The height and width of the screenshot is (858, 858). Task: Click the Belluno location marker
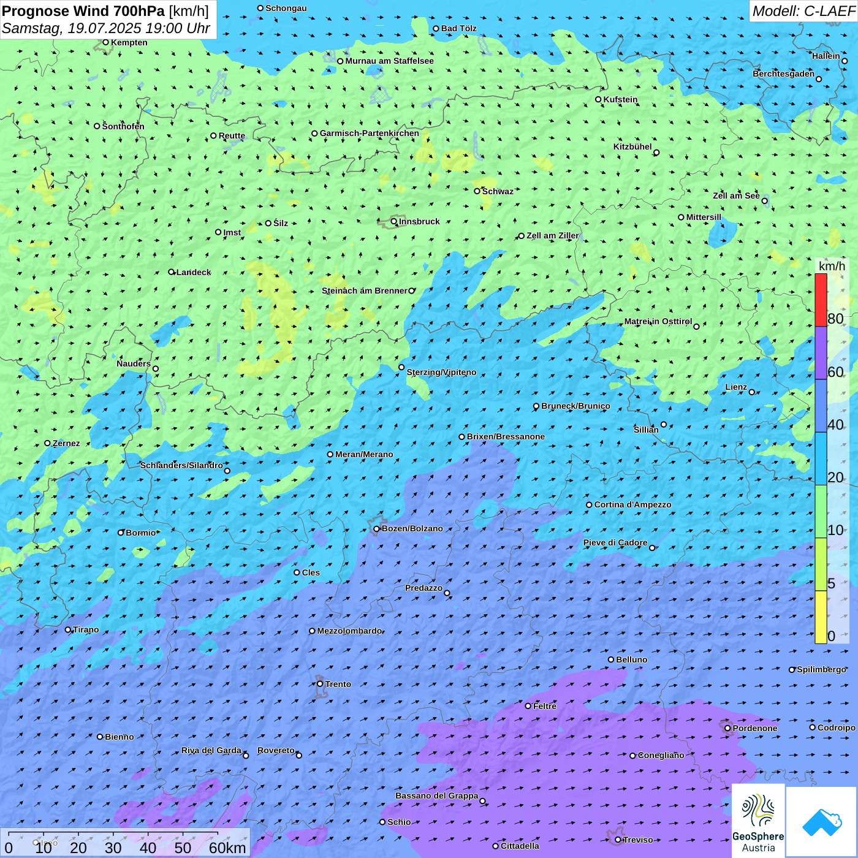point(611,659)
